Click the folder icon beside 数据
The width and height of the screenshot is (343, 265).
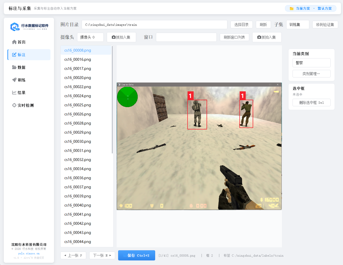pos(14,67)
